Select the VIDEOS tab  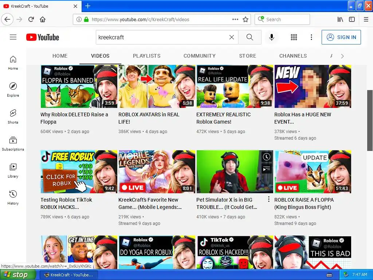[x=100, y=56]
